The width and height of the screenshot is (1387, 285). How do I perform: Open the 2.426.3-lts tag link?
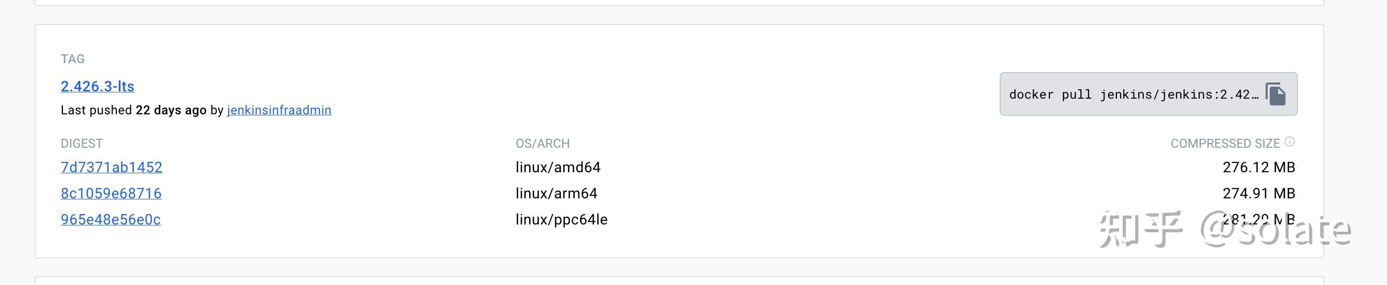pyautogui.click(x=97, y=87)
